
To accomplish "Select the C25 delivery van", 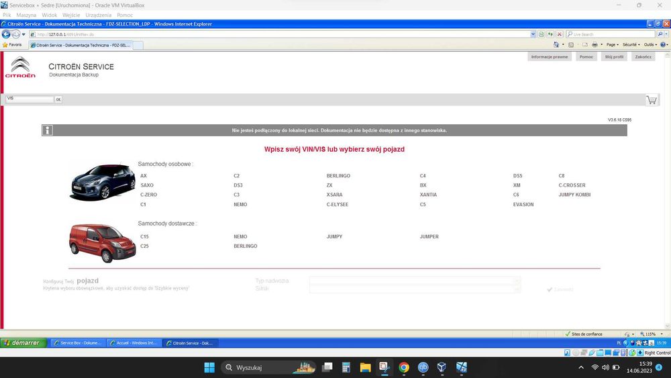I will click(x=144, y=246).
